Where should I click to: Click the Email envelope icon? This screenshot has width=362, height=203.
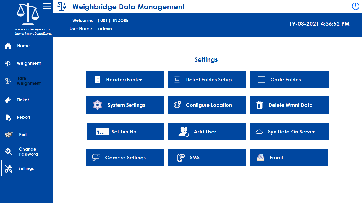(261, 158)
